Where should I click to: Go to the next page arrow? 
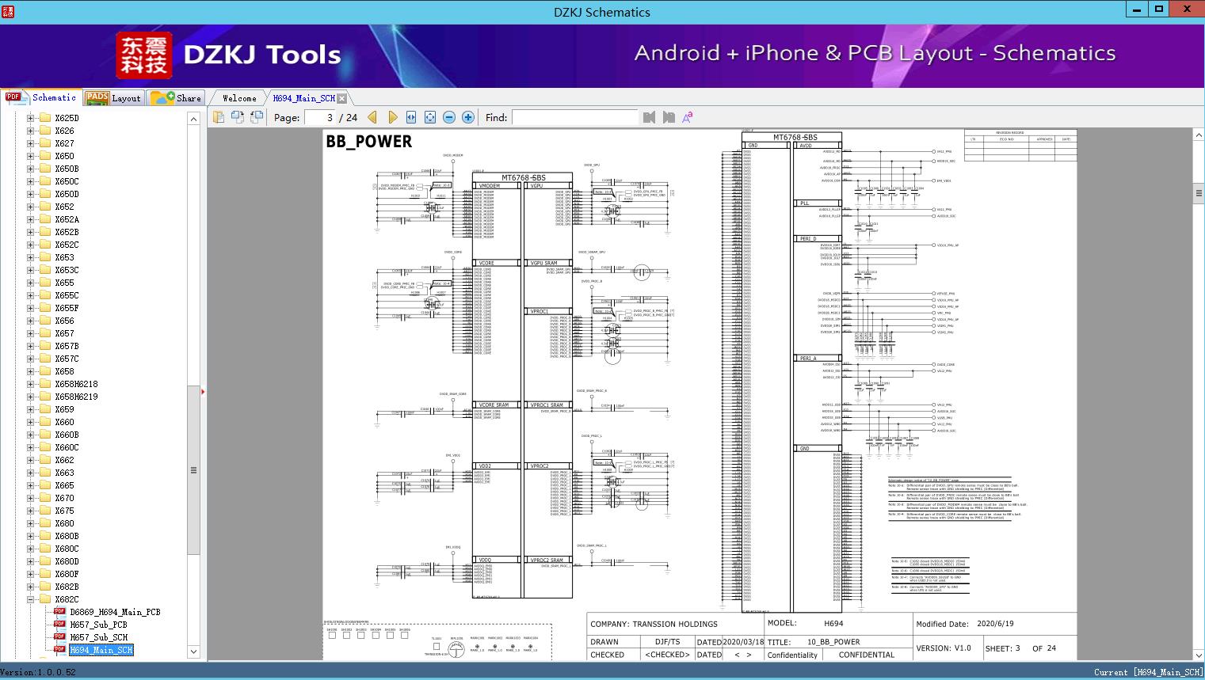point(392,117)
